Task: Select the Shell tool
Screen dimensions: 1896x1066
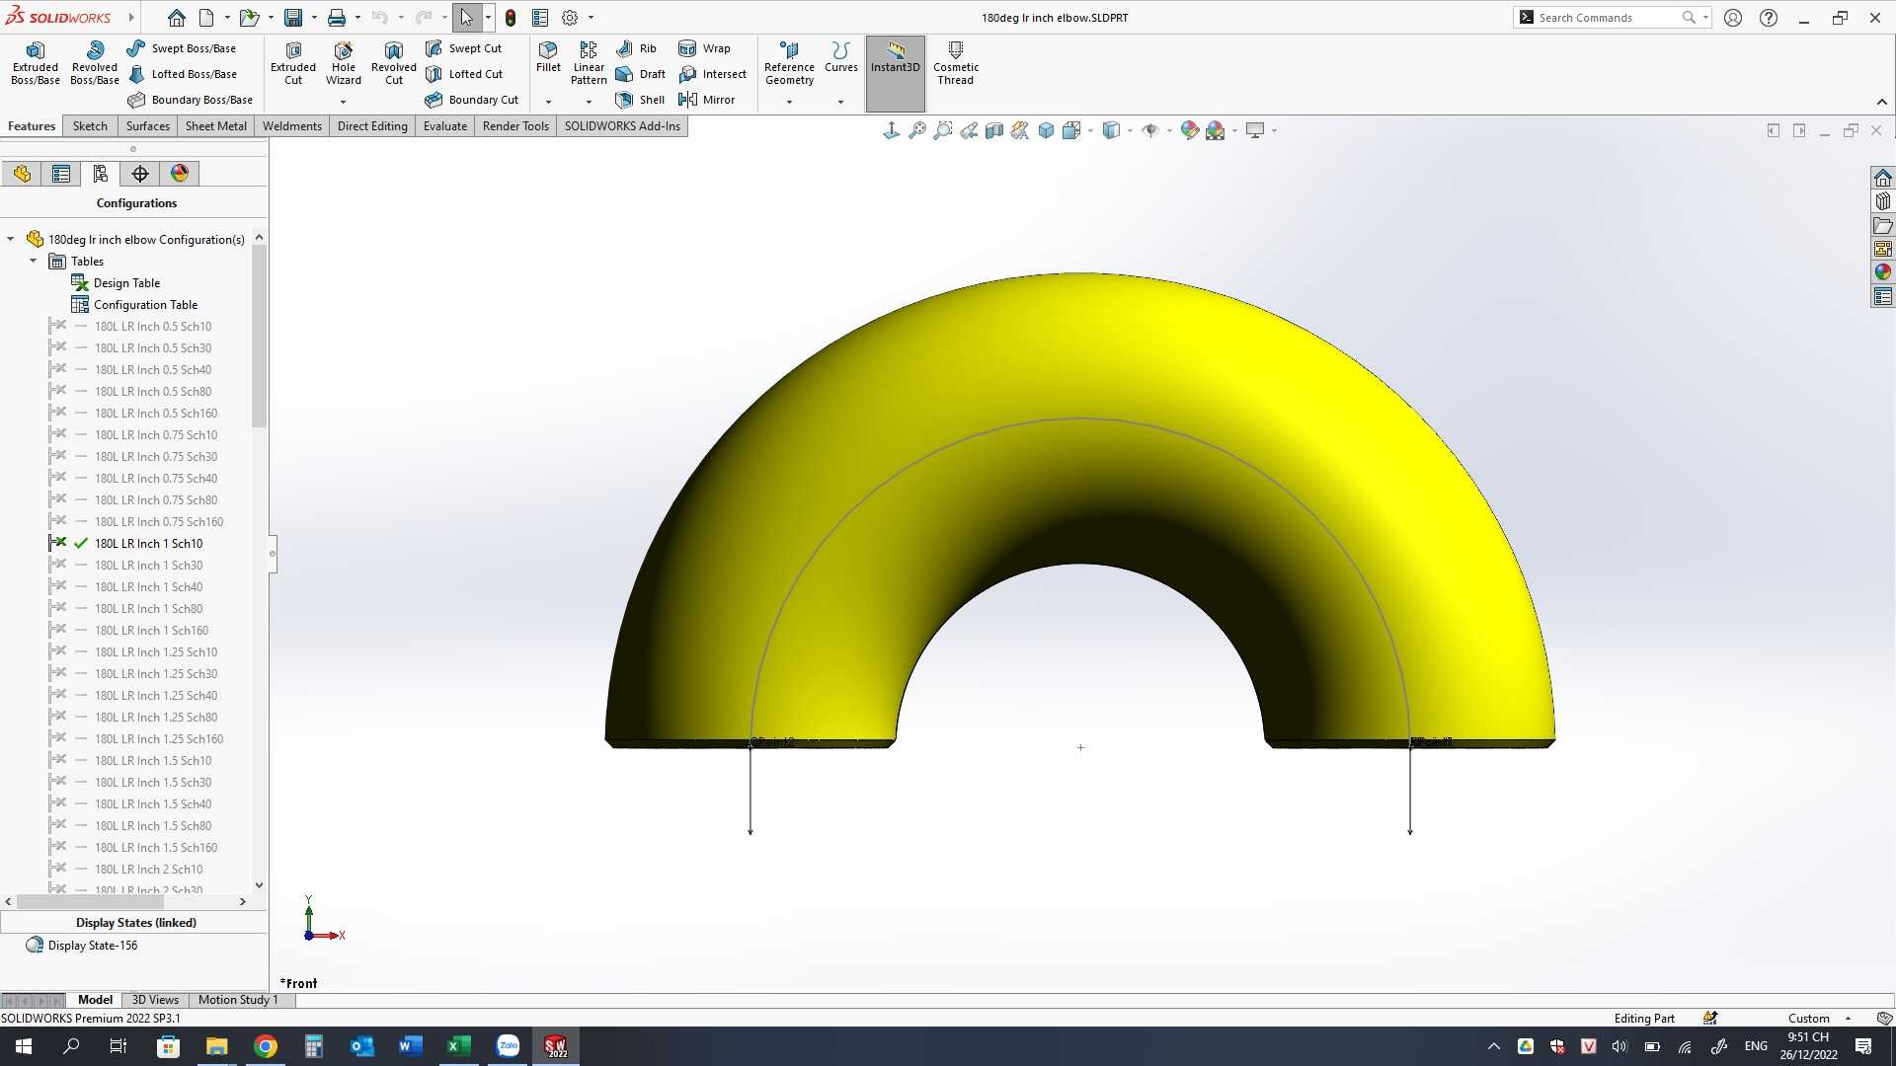Action: coord(640,100)
